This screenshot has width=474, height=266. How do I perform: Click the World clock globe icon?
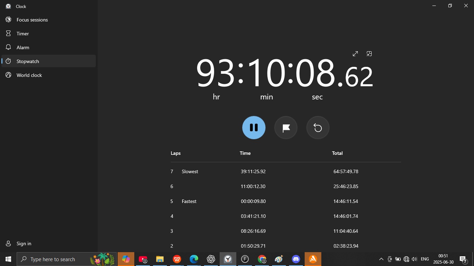pyautogui.click(x=8, y=75)
